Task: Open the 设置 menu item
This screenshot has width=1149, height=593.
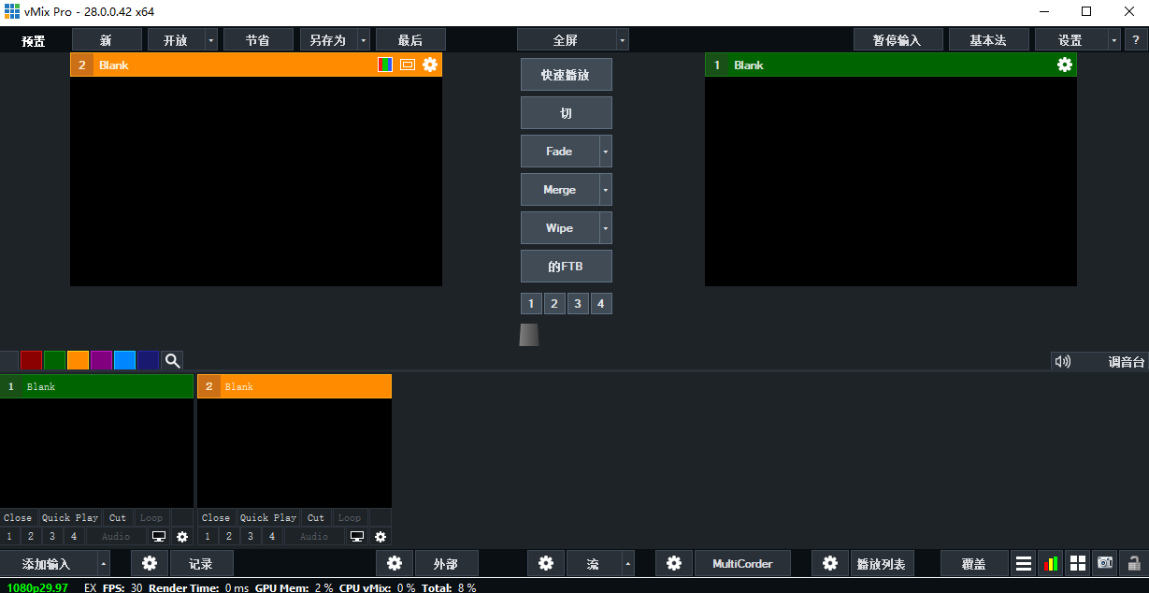Action: pos(1071,39)
